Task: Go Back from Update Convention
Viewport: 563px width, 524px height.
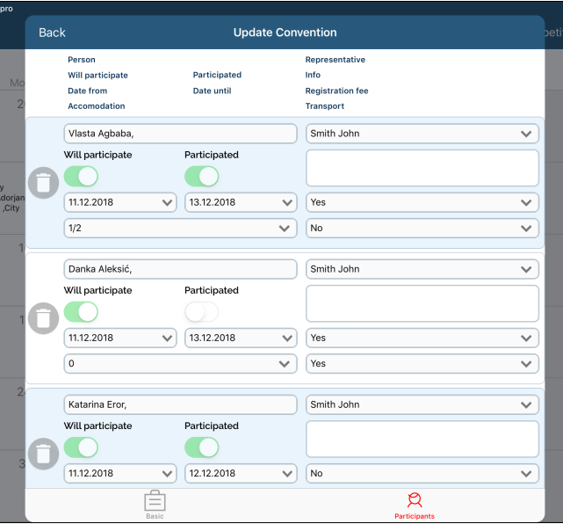Action: pos(52,33)
